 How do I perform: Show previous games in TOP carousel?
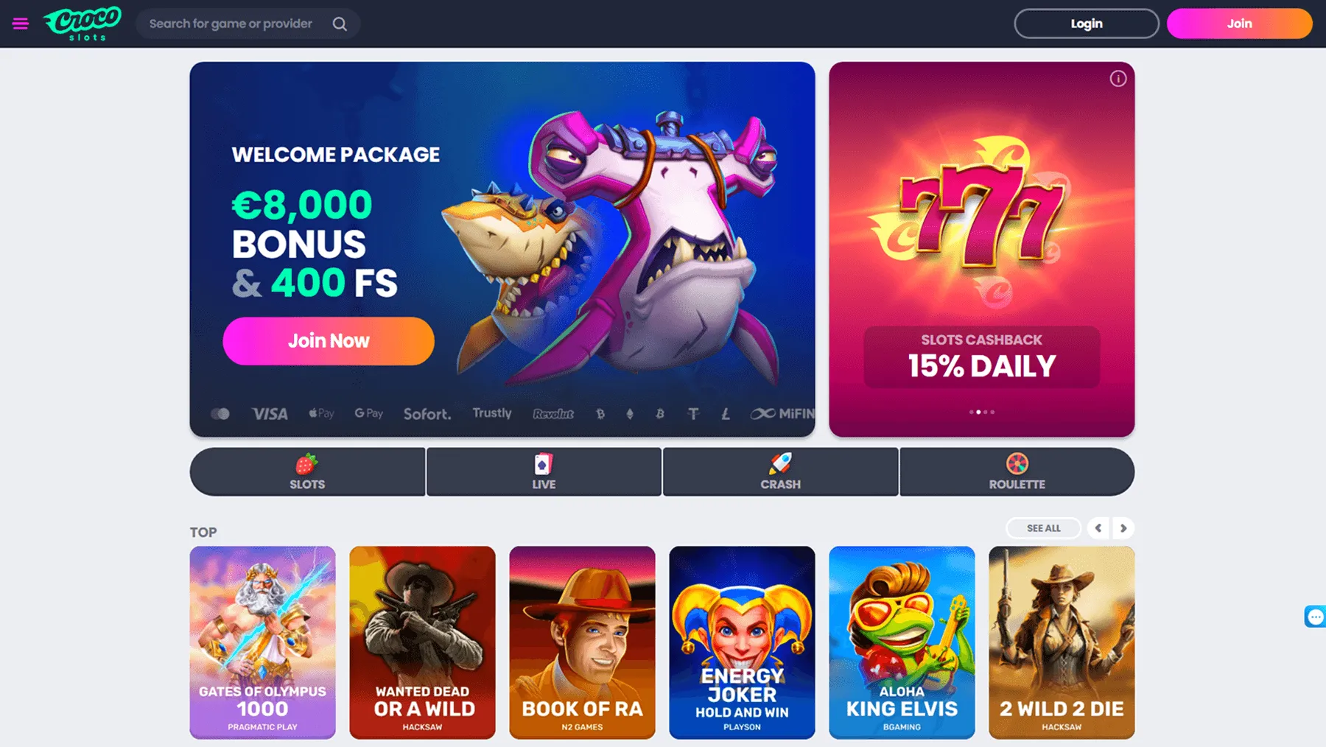(x=1098, y=528)
